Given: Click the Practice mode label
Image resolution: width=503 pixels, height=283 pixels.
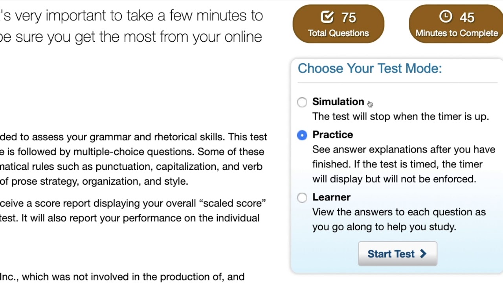Looking at the screenshot, I should (x=332, y=135).
